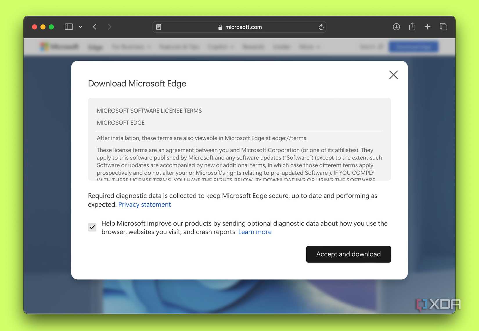Image resolution: width=479 pixels, height=331 pixels.
Task: Open a new tab with plus icon
Action: tap(427, 27)
